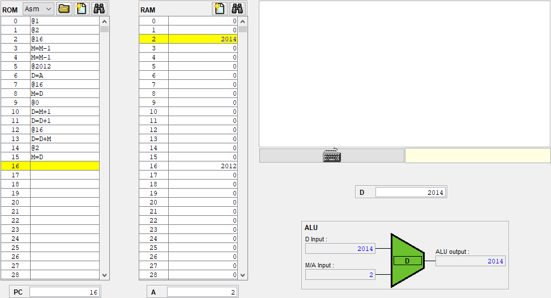Enable keyboard input with the keyboard icon
Screen dimensions: 551x298
(332, 156)
